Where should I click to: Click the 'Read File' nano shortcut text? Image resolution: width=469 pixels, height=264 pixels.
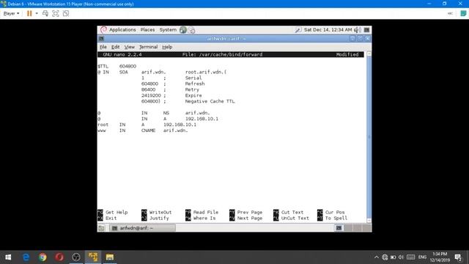pyautogui.click(x=205, y=212)
